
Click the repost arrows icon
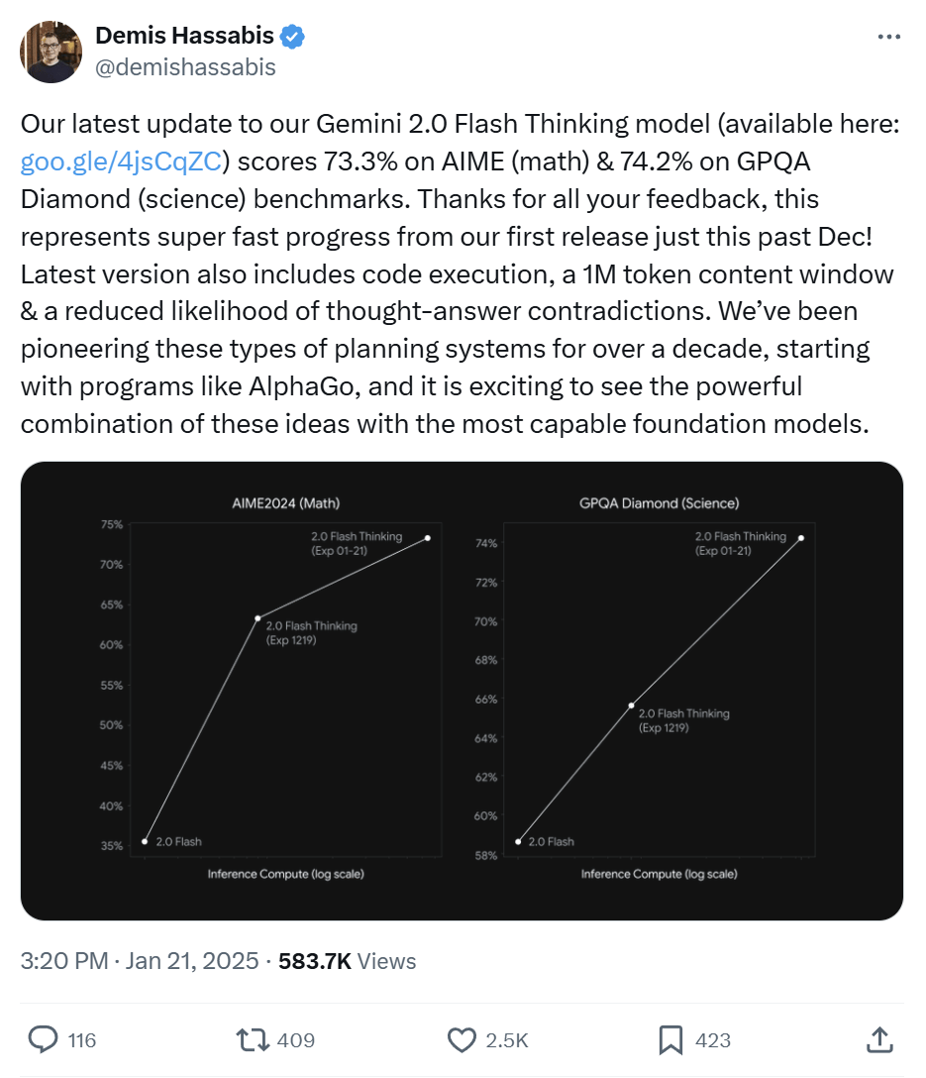point(253,1039)
